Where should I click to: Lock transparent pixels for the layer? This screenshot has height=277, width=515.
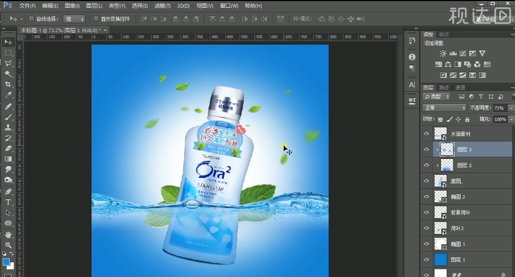440,119
